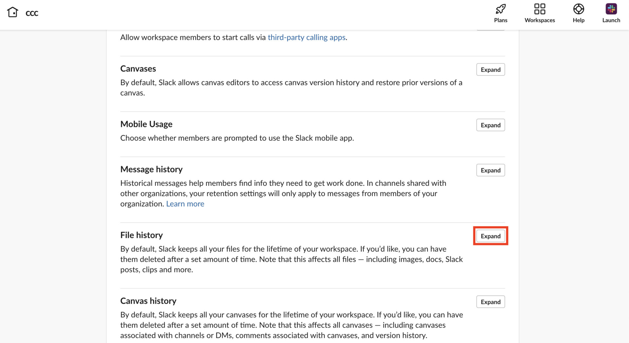
Task: Expand the highlighted File history setting
Action: click(x=490, y=236)
